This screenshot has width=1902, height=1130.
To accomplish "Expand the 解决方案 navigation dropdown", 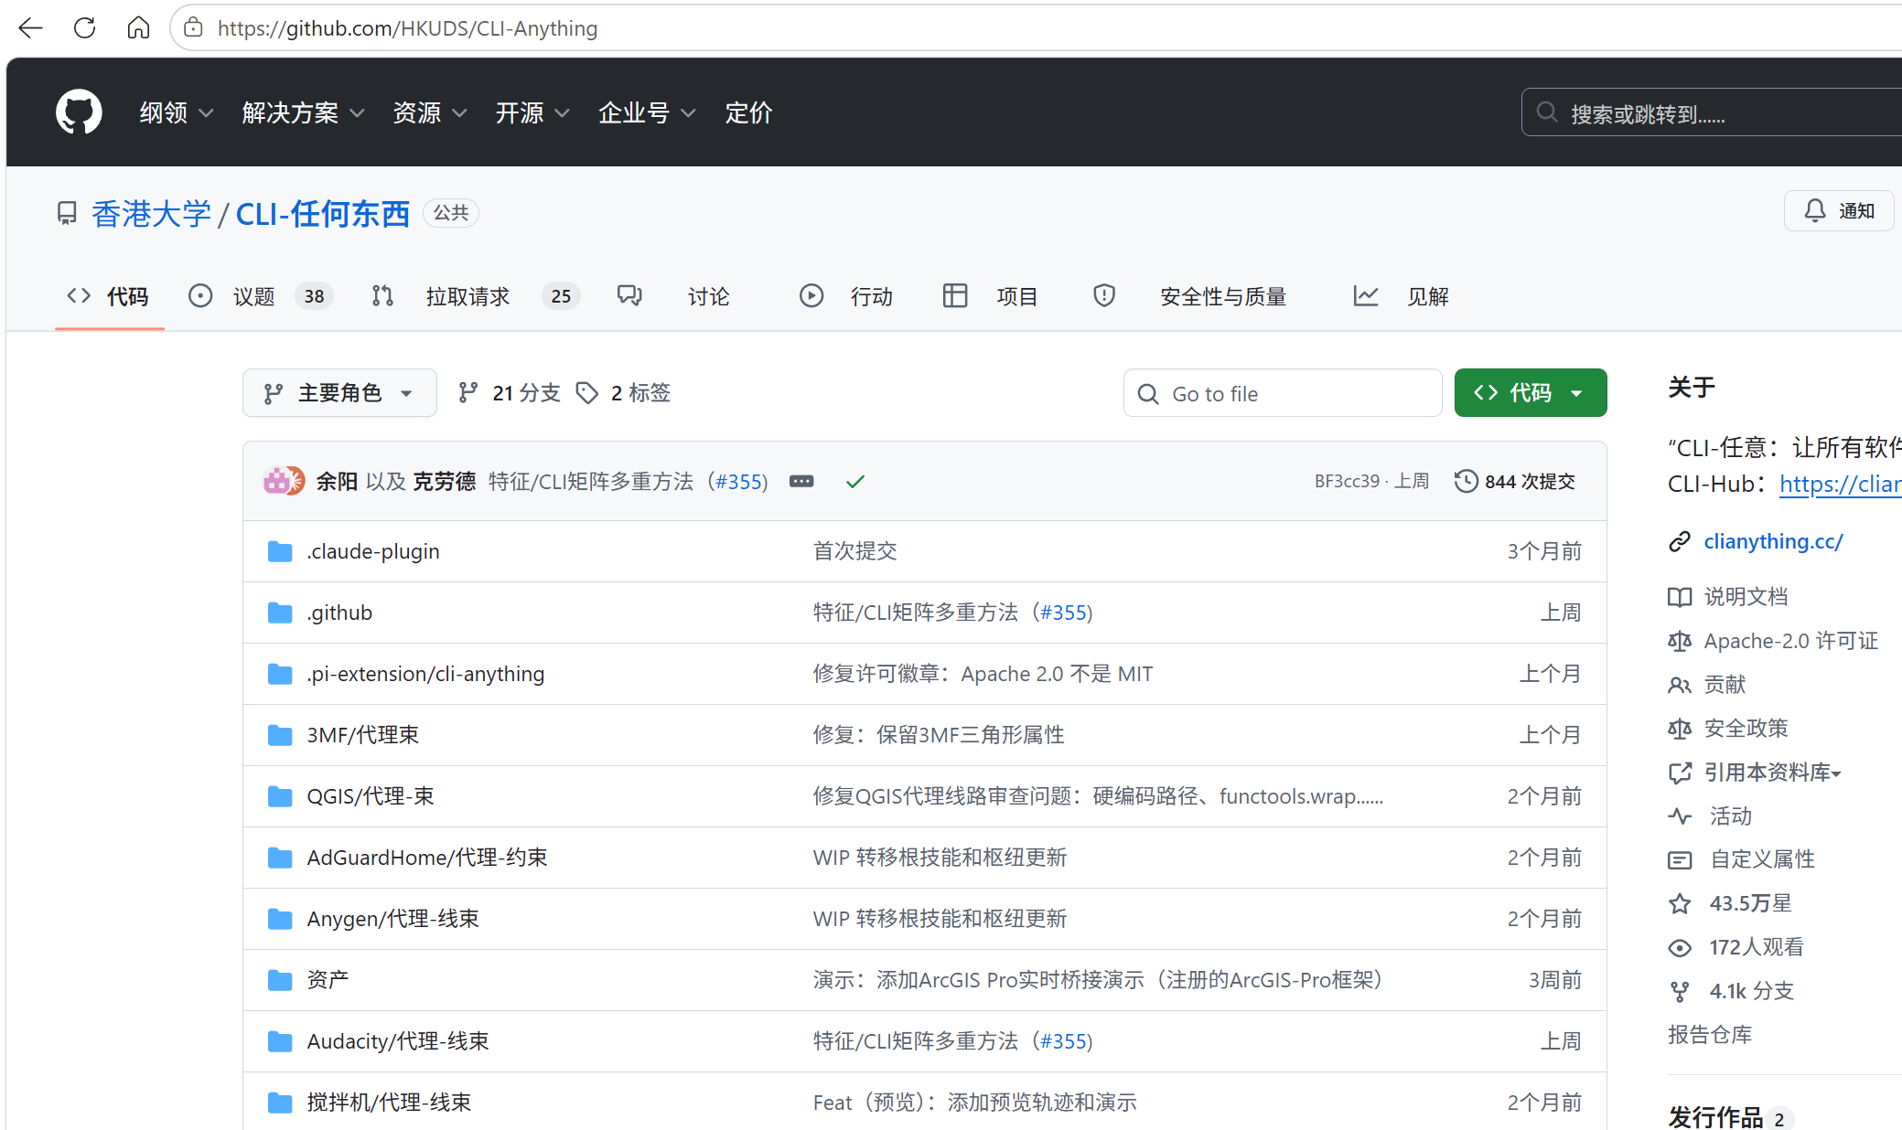I will 304,112.
